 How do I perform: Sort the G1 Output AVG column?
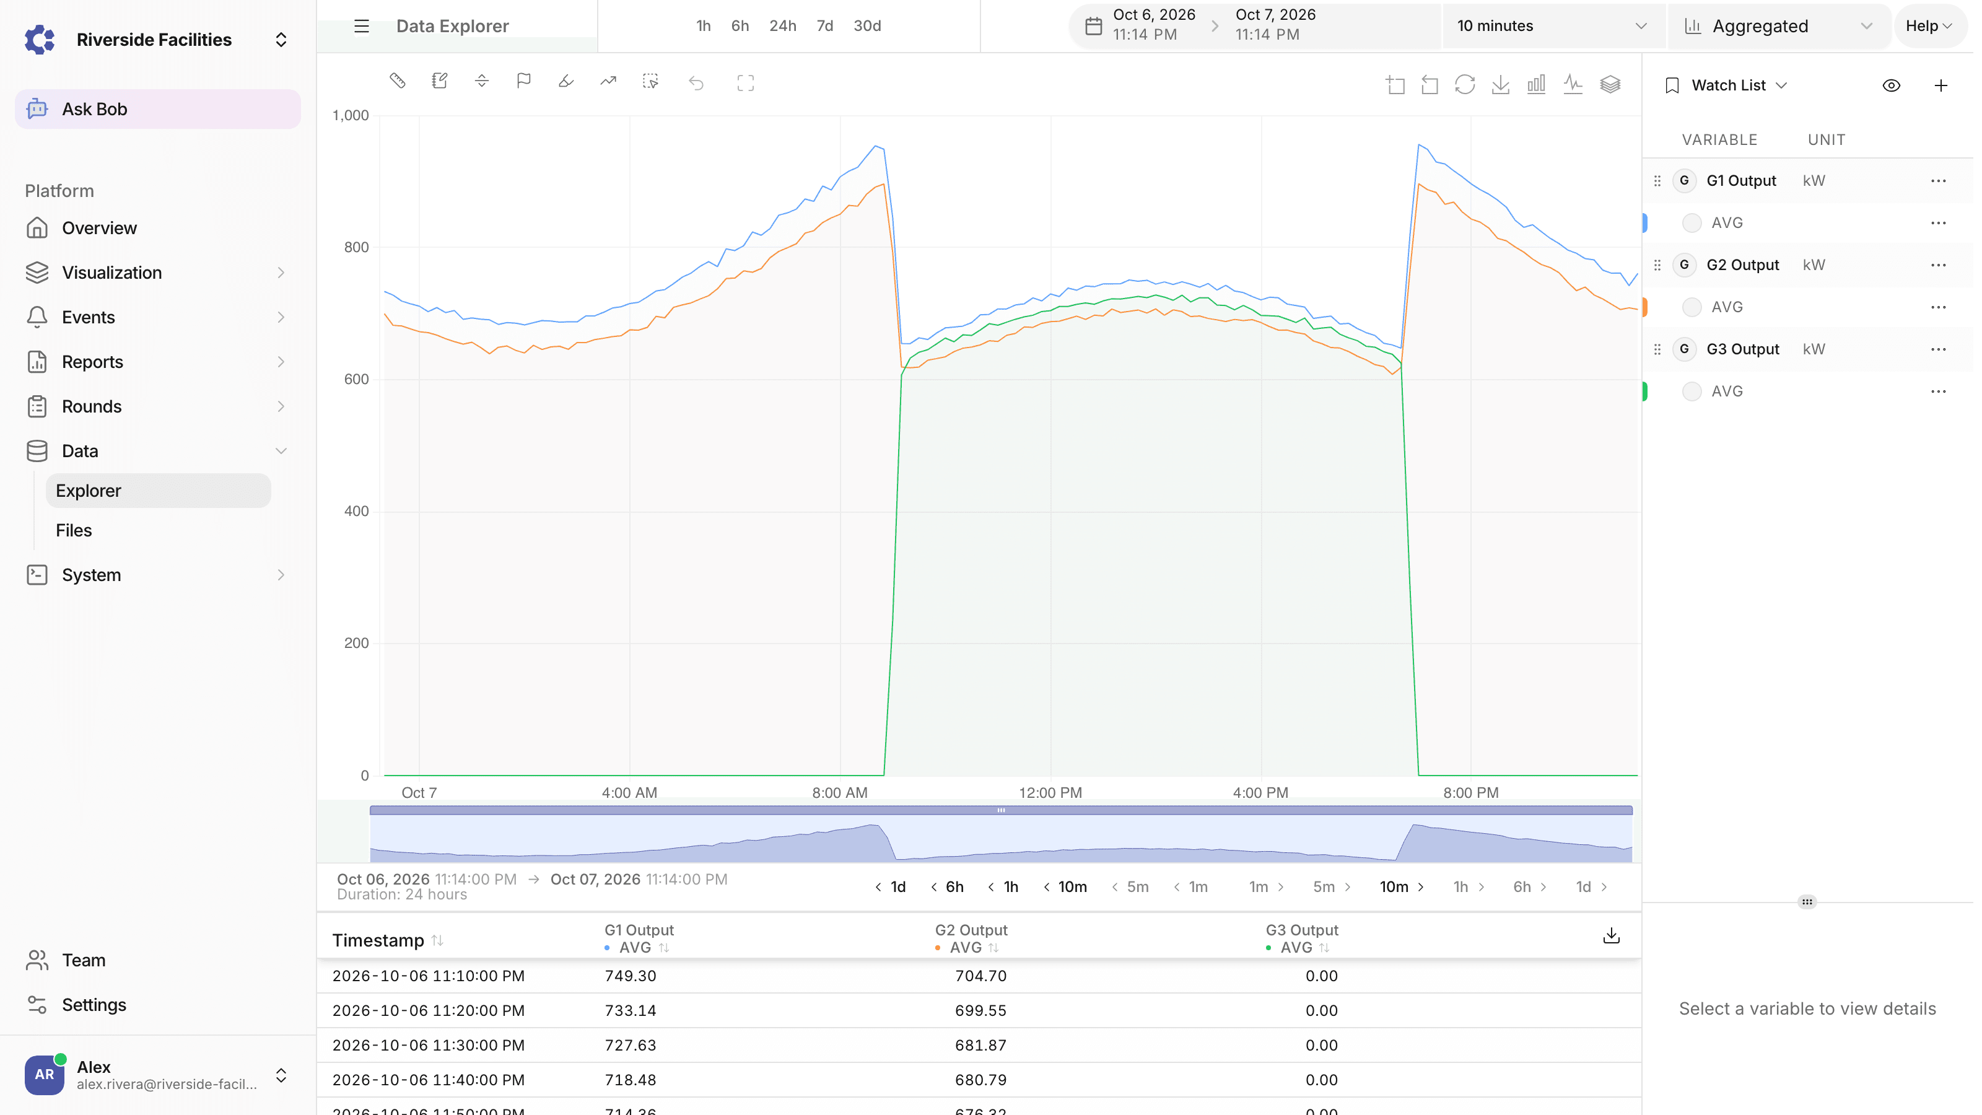tap(663, 948)
